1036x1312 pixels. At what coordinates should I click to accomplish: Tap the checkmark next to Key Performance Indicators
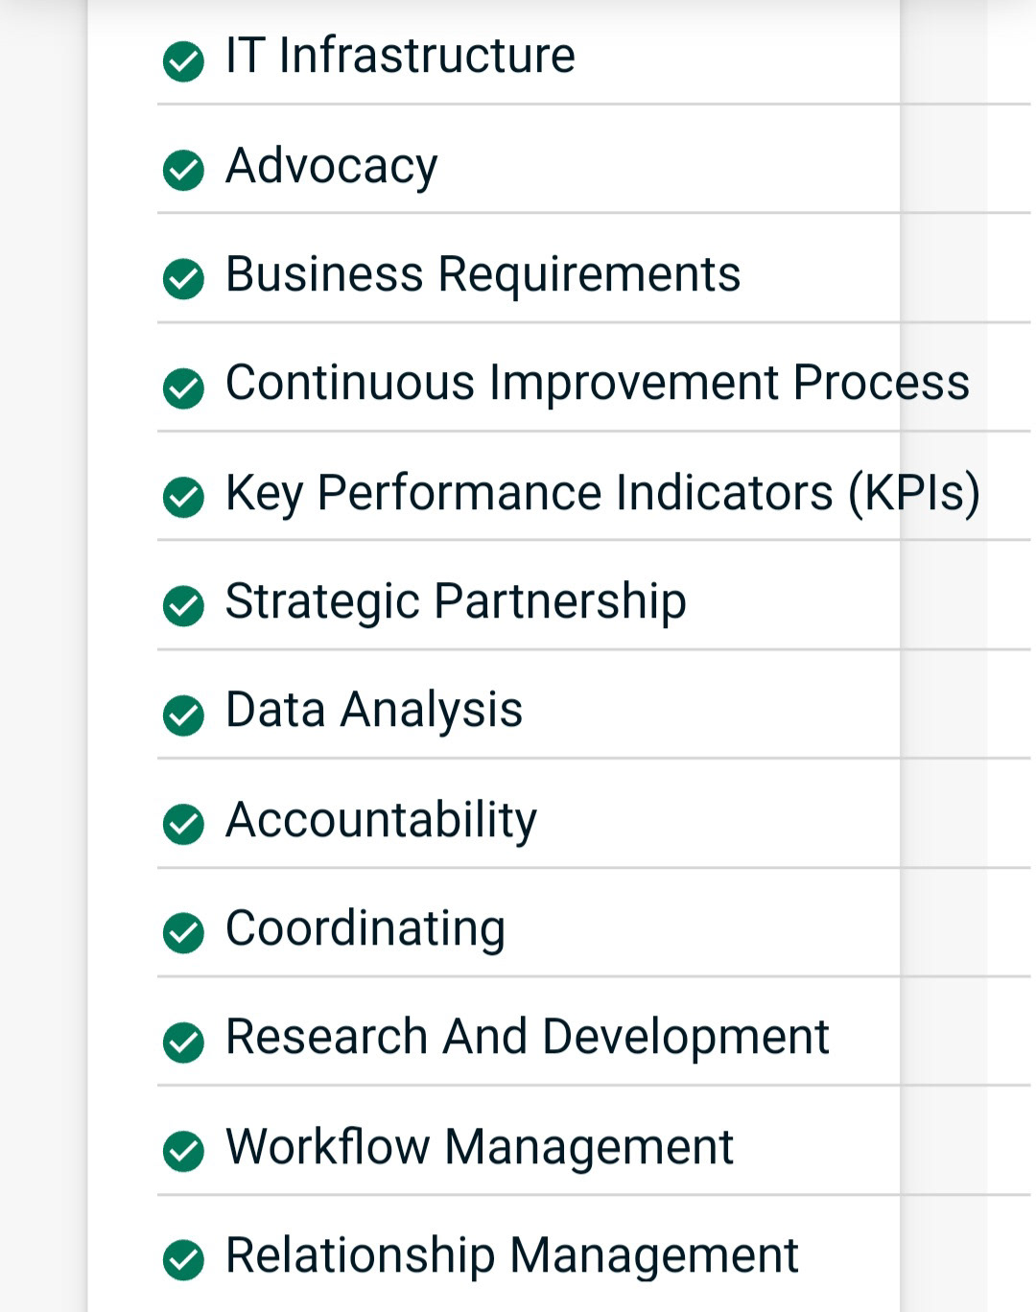[x=183, y=497]
